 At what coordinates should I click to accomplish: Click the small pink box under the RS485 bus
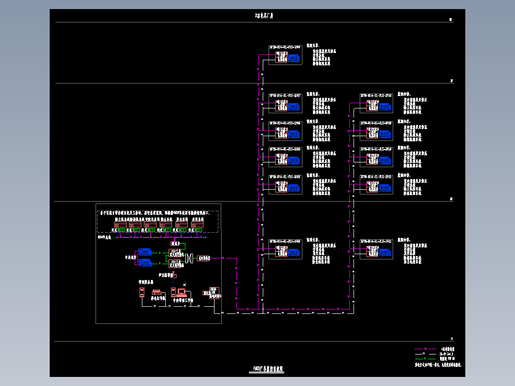(x=175, y=244)
